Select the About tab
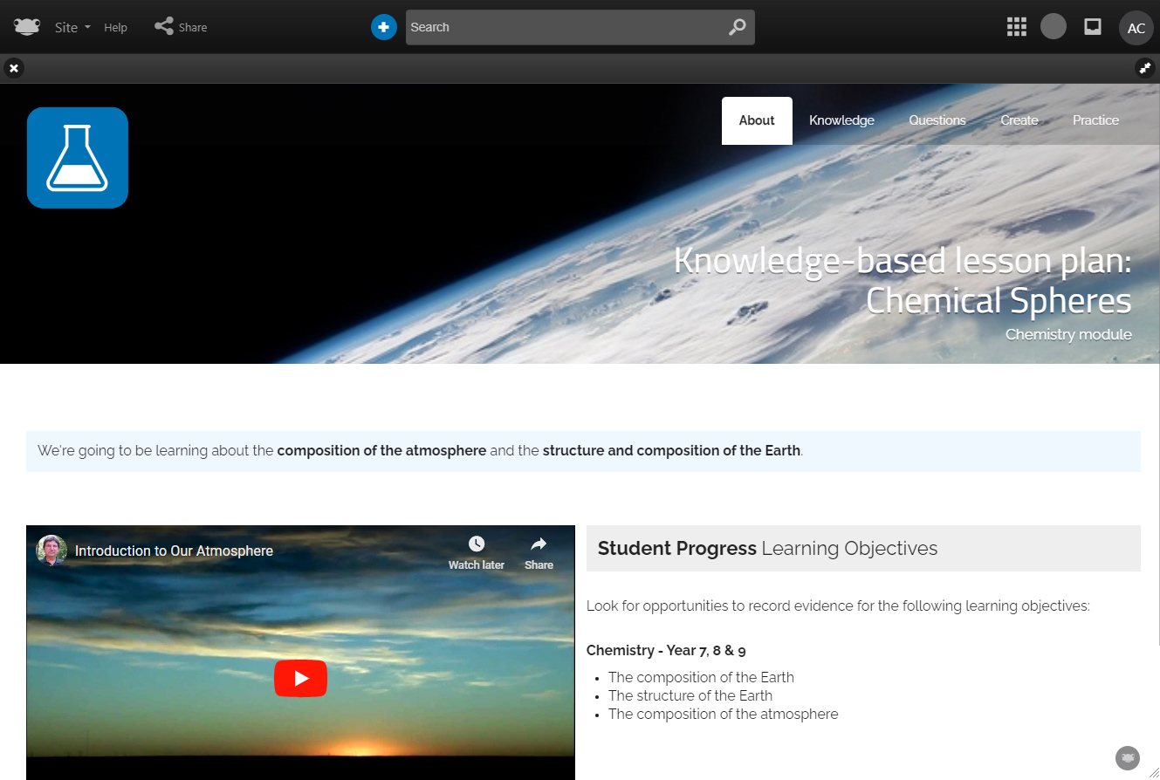Viewport: 1160px width, 780px height. point(757,120)
